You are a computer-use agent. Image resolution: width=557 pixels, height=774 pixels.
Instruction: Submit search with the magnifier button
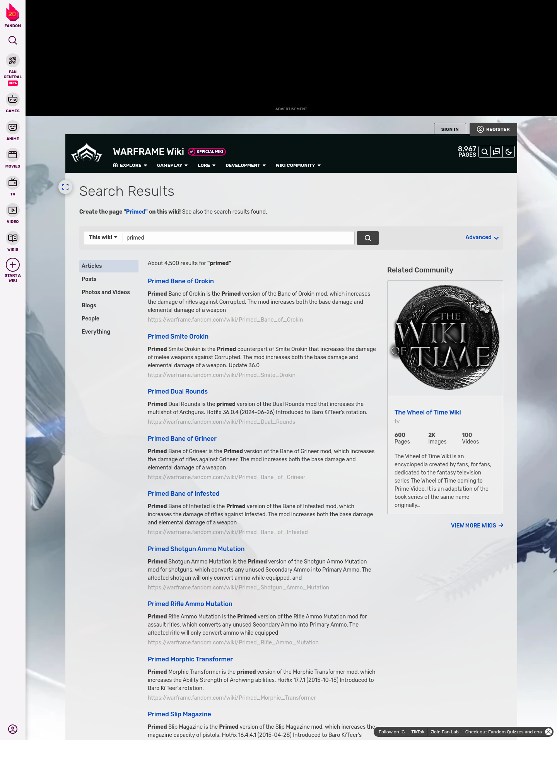(x=368, y=238)
